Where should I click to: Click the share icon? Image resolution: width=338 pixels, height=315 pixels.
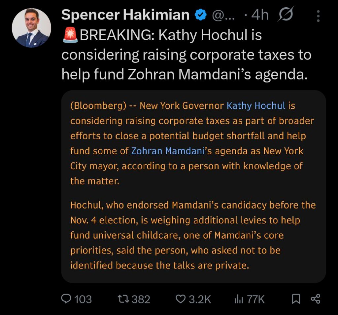tap(316, 299)
